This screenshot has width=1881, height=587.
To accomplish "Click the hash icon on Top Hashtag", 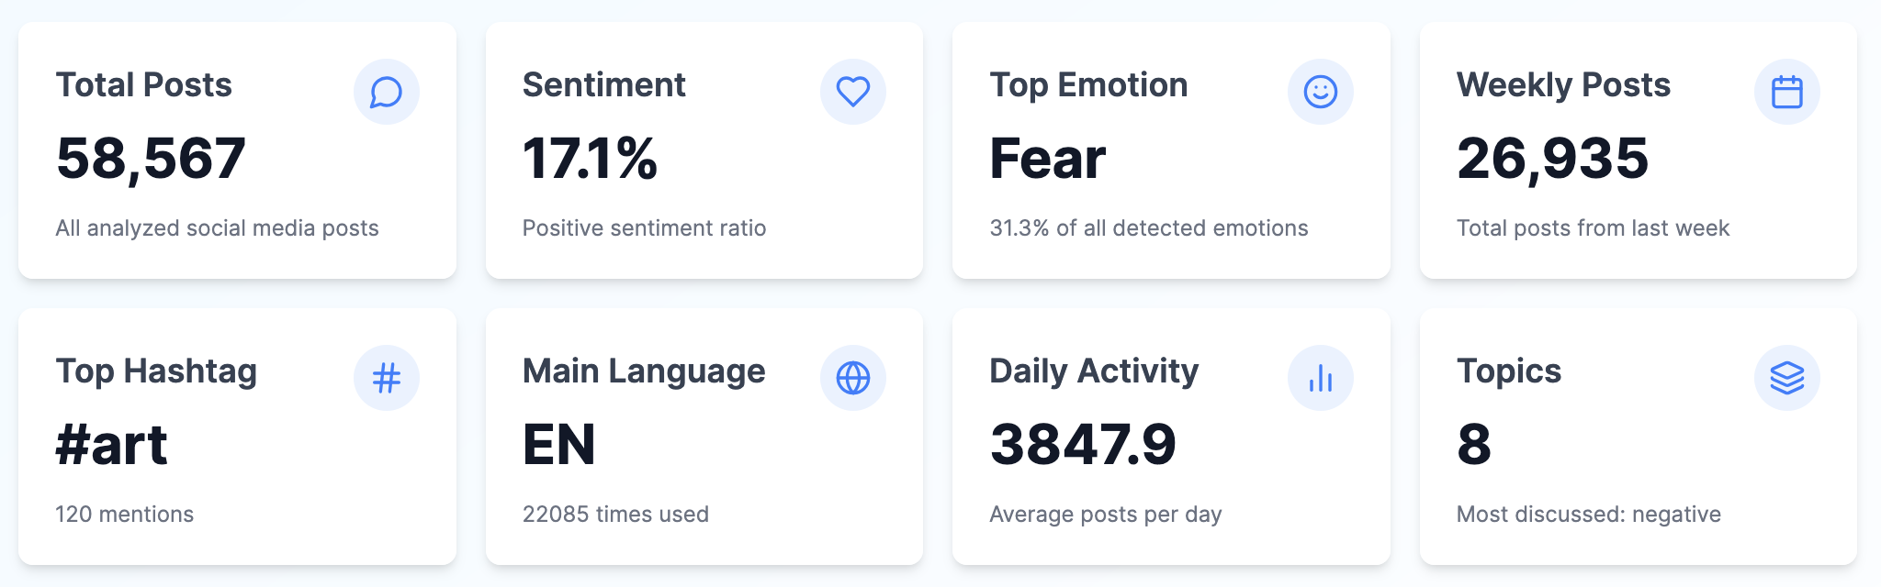I will (x=387, y=378).
